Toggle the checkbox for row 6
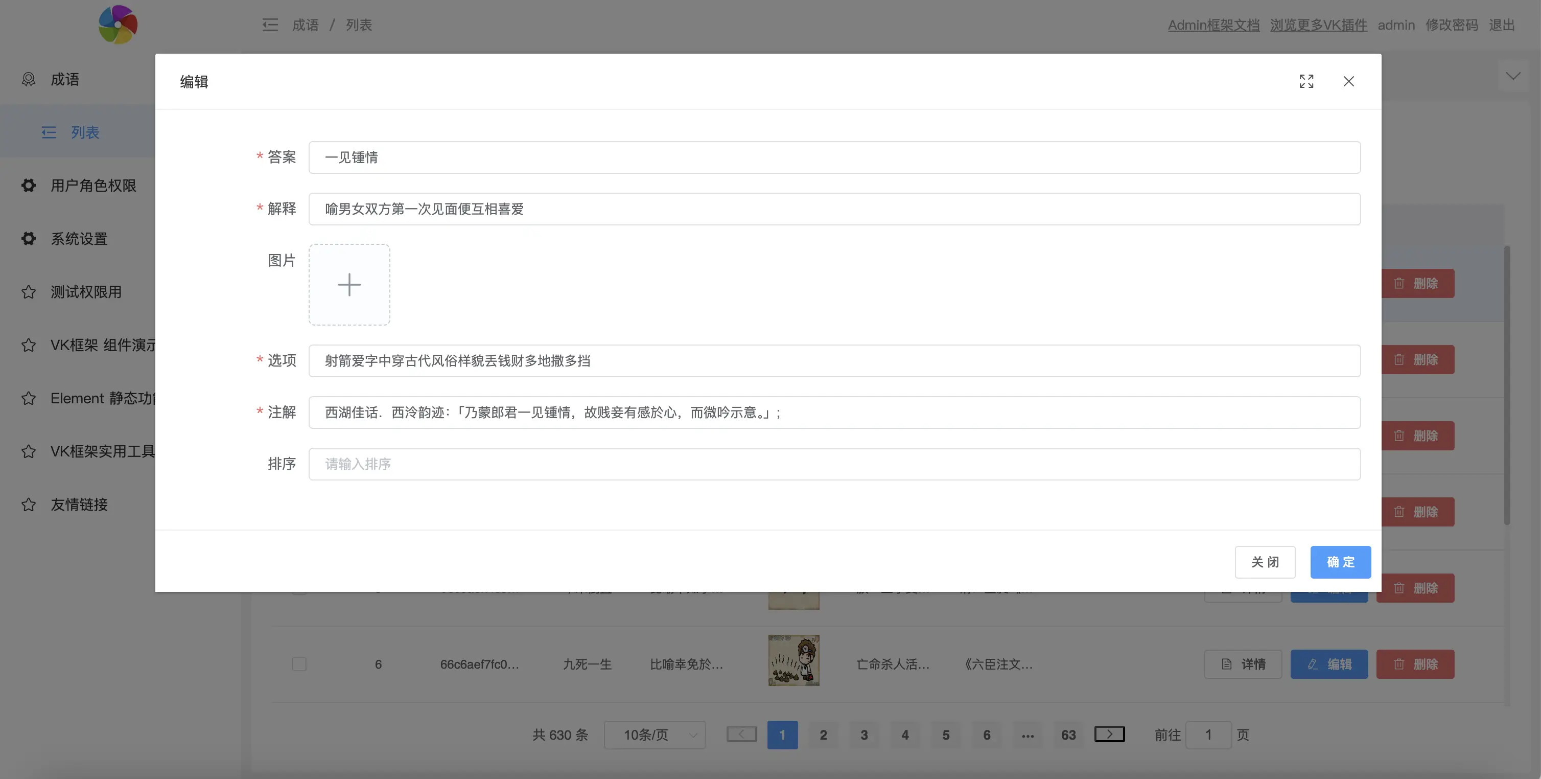The width and height of the screenshot is (1541, 779). [299, 664]
